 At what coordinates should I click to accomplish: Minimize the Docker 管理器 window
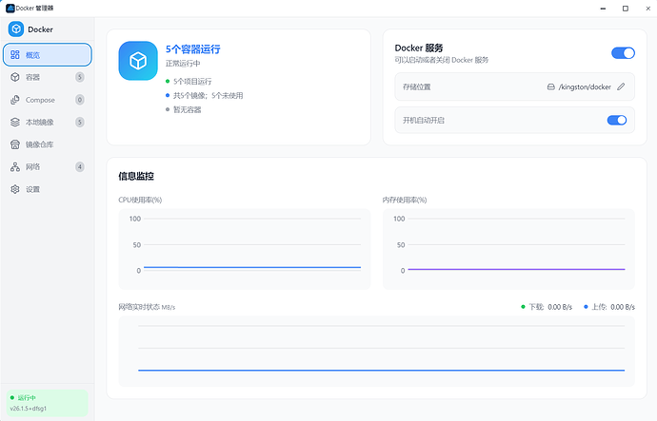pyautogui.click(x=603, y=9)
